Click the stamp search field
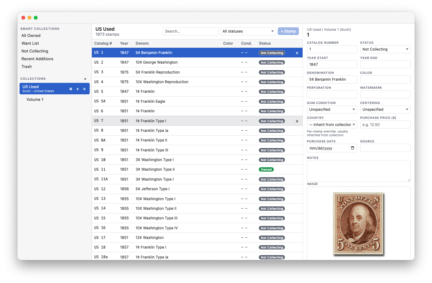This screenshot has height=283, width=432. 190,31
